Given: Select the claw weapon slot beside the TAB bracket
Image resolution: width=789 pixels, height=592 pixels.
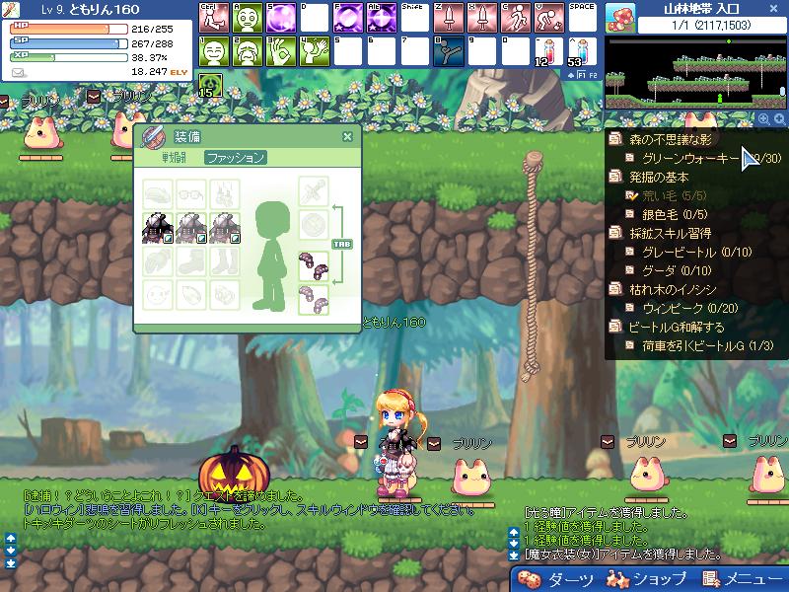Looking at the screenshot, I should pos(314,266).
